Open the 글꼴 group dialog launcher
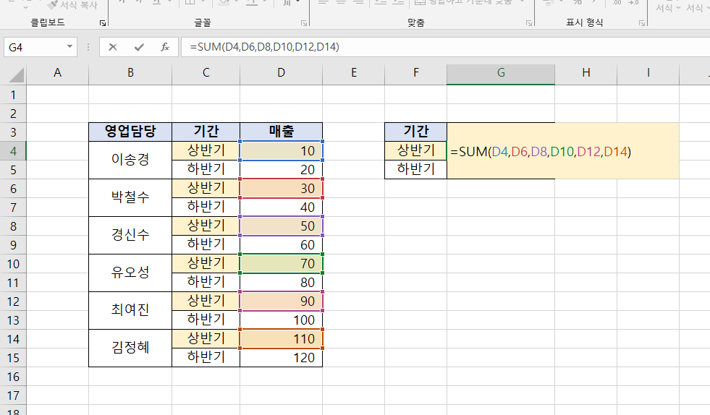Viewport: 710px width, 415px height. (304, 23)
